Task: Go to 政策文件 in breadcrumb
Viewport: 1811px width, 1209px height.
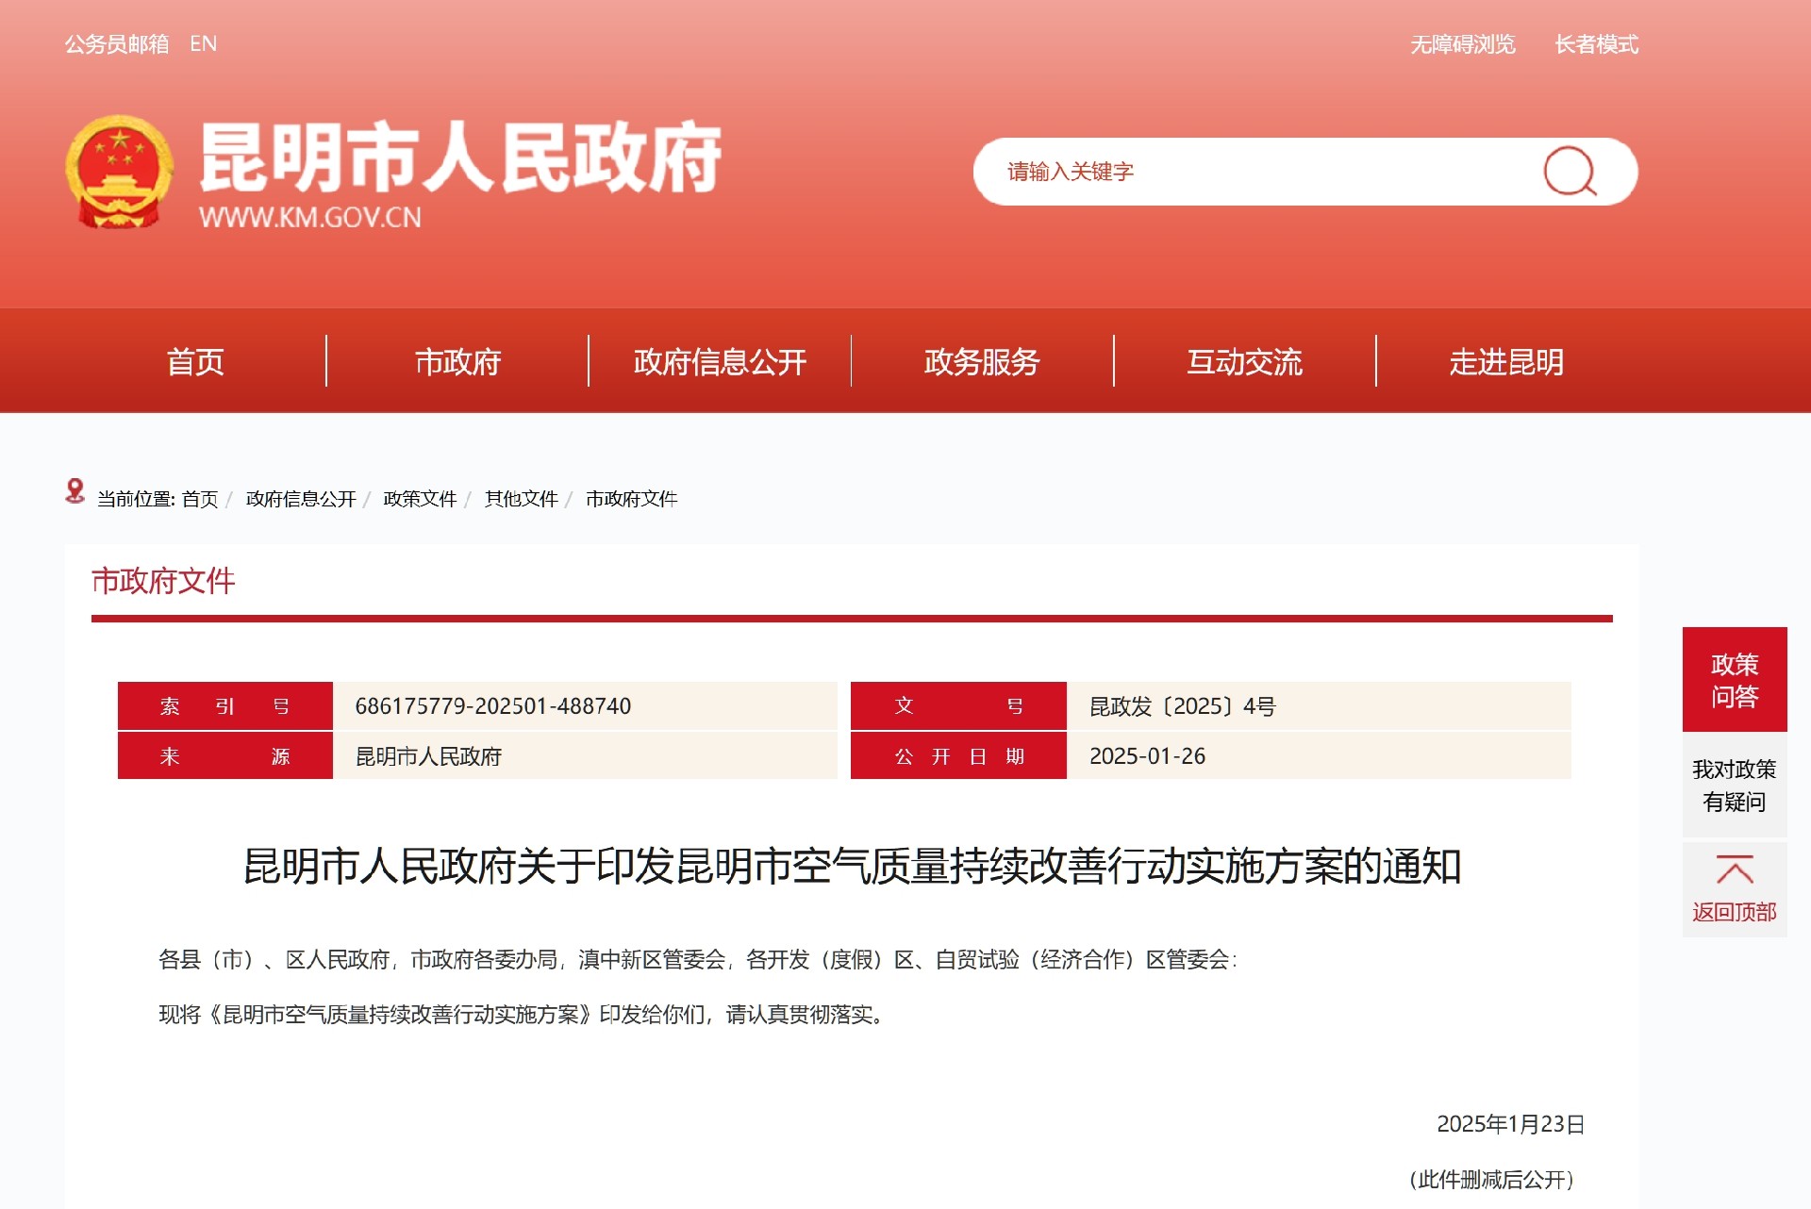Action: 420,499
